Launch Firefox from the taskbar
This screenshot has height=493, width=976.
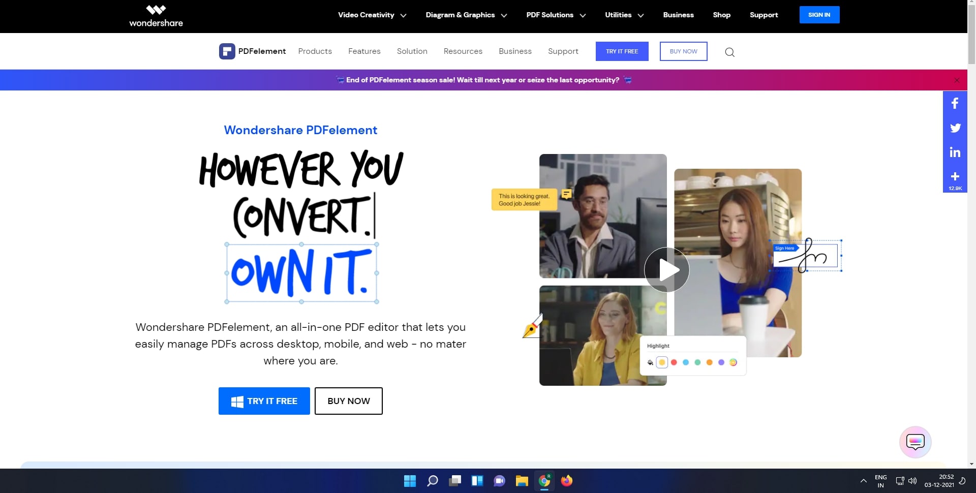[567, 481]
